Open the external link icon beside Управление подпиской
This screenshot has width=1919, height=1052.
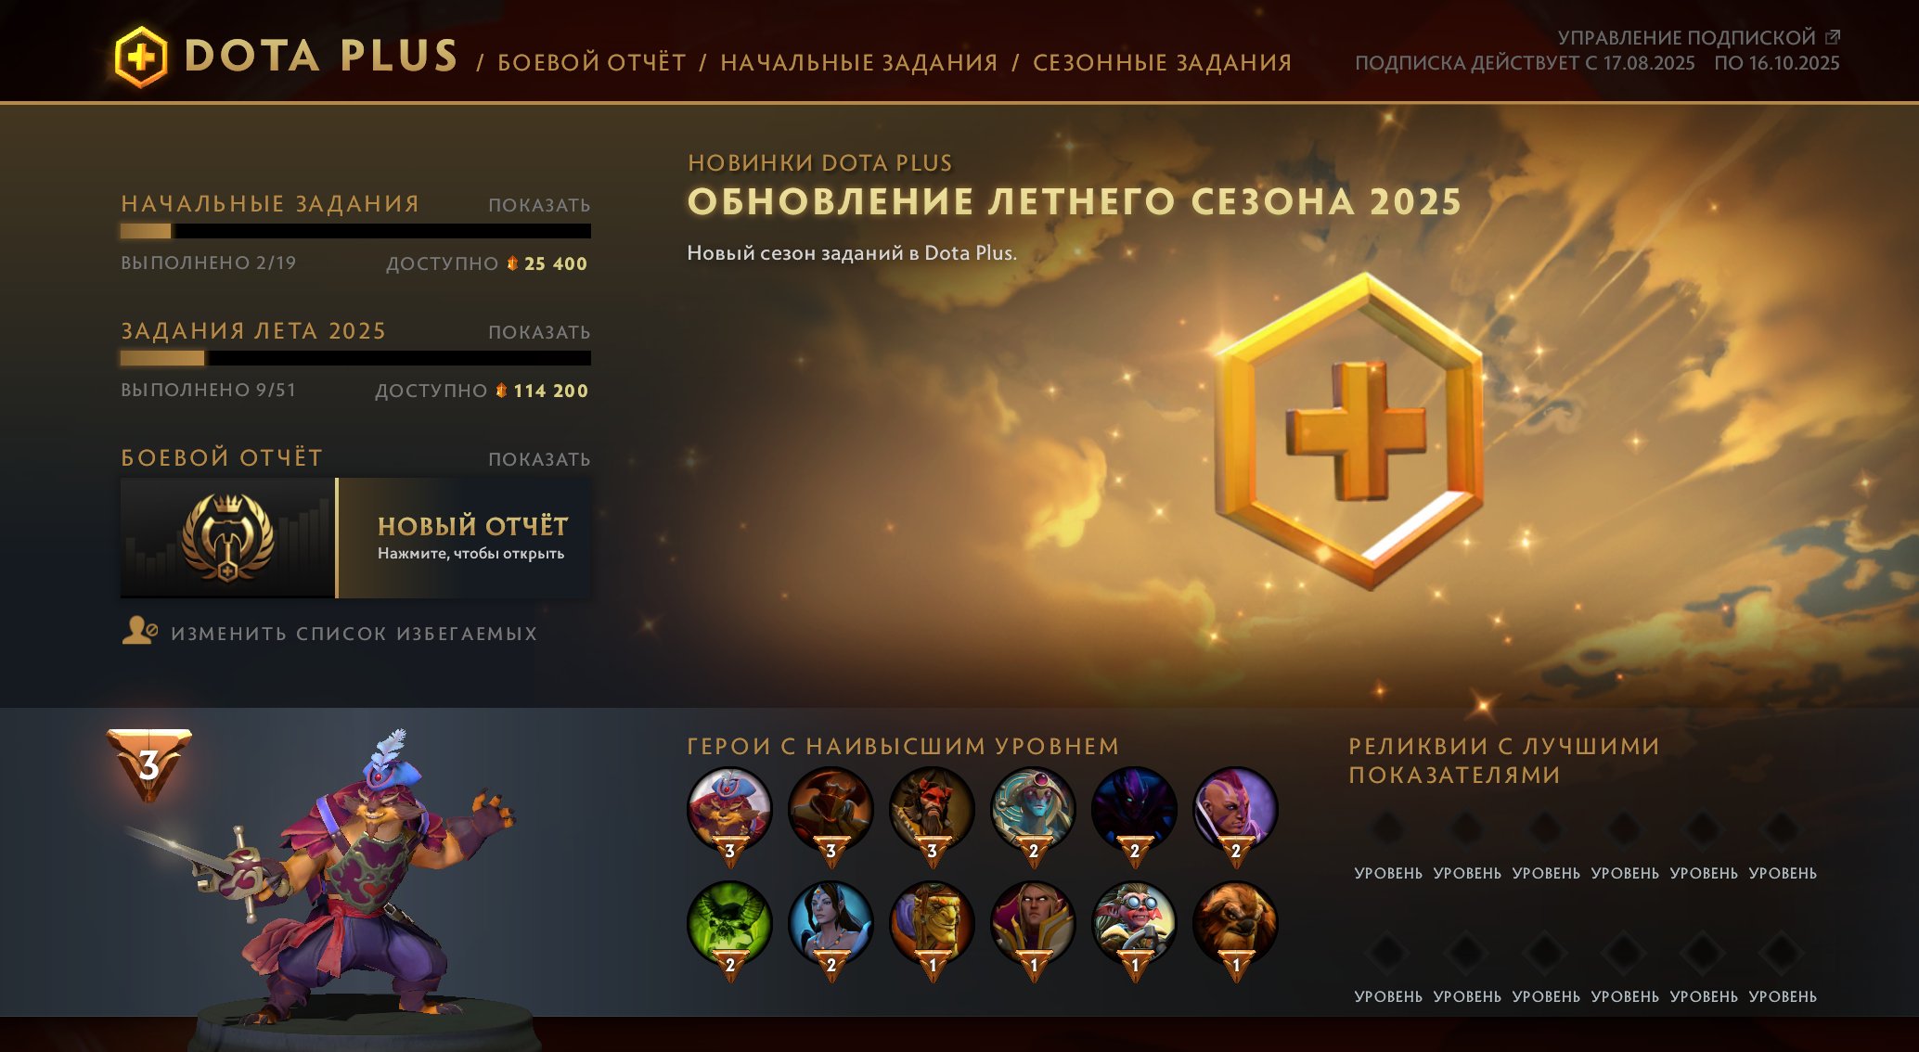(1832, 37)
